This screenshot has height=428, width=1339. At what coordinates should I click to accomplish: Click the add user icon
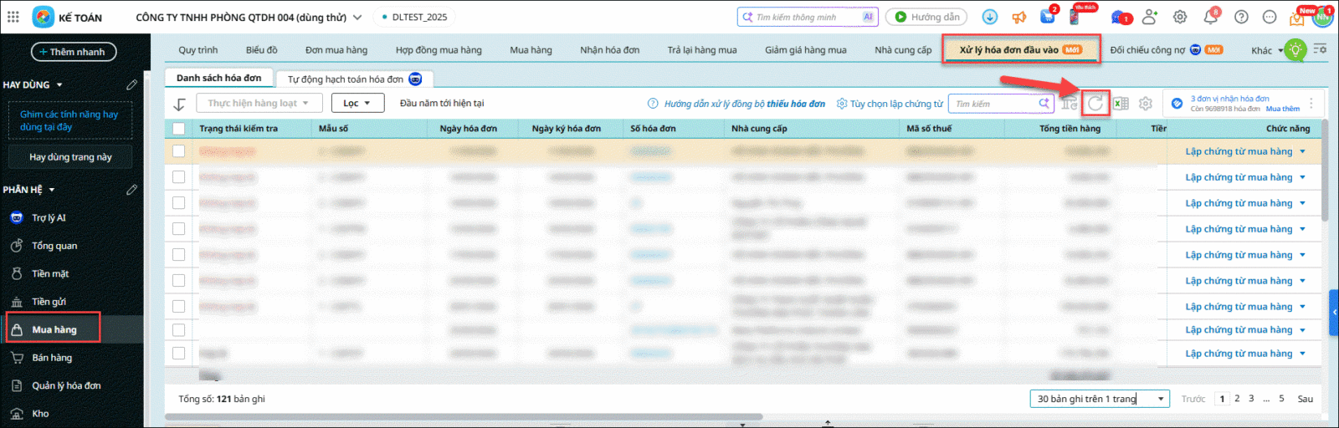[1149, 18]
